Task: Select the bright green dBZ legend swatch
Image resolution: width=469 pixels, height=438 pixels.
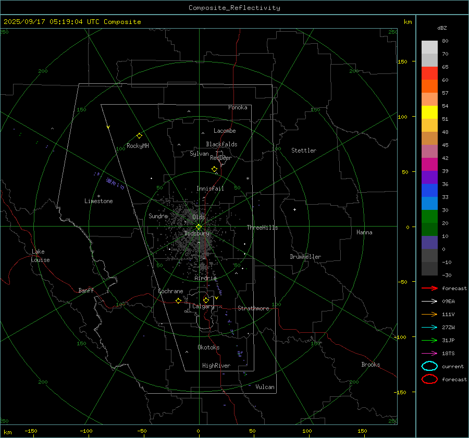Action: (x=429, y=216)
